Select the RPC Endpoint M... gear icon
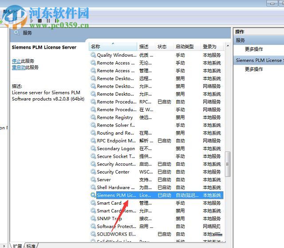The width and height of the screenshot is (284, 248). 93,140
